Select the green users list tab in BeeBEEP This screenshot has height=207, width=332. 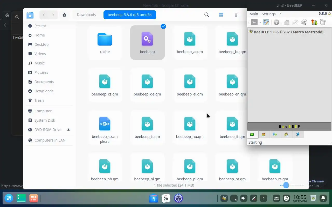click(252, 135)
